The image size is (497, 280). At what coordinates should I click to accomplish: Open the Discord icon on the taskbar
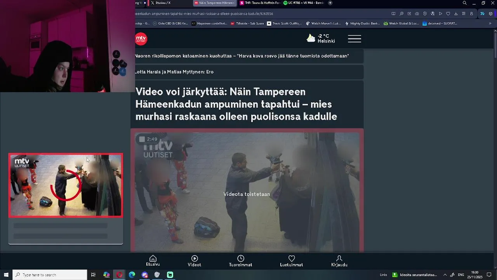pos(145,275)
